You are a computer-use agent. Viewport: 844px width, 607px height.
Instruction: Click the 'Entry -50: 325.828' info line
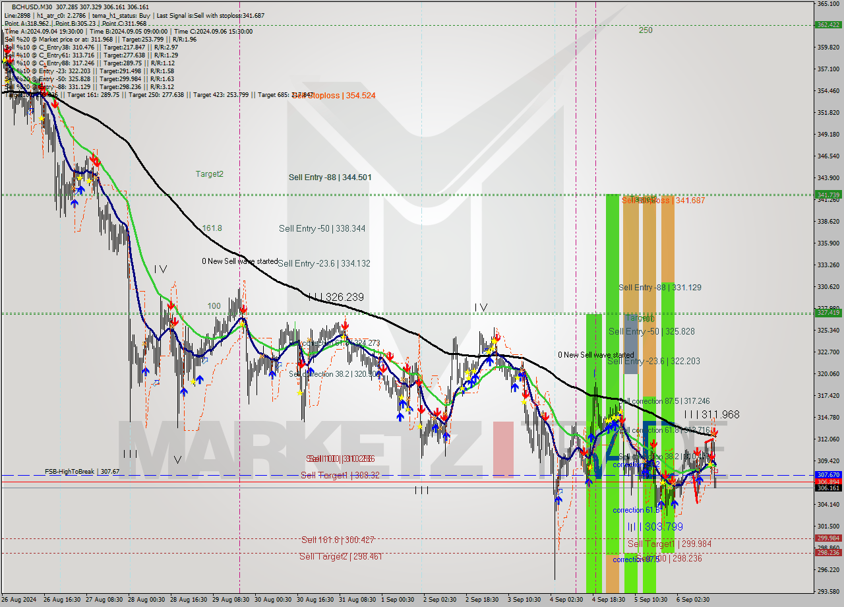click(x=89, y=79)
